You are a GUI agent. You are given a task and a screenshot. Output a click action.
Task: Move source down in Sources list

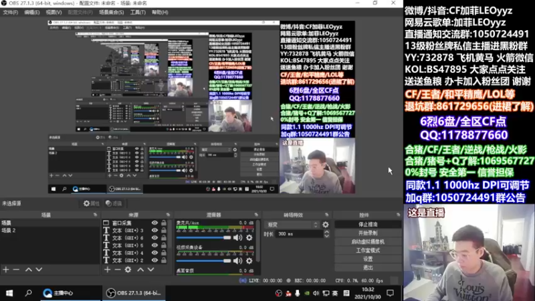[x=151, y=270]
